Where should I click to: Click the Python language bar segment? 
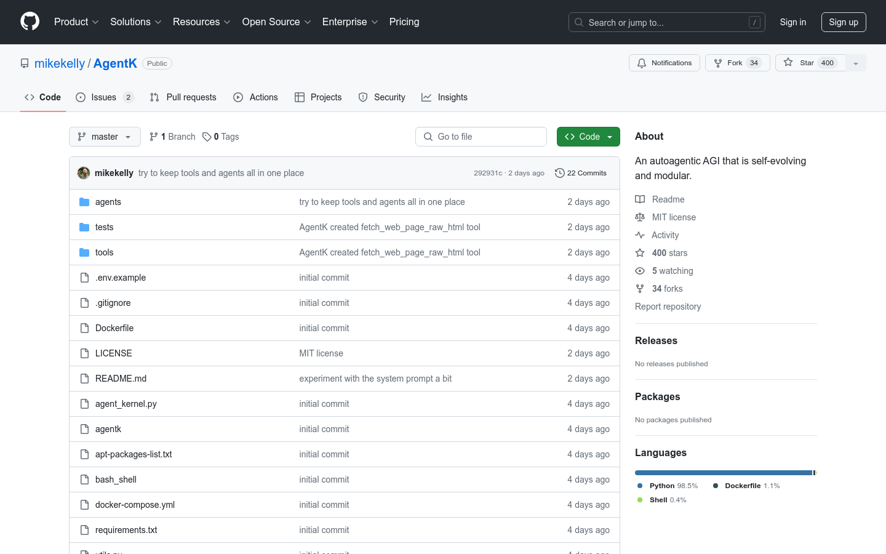723,473
